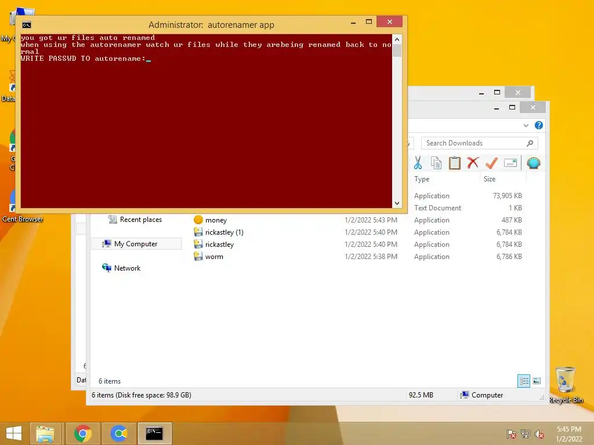
Task: Click the teal shell icon in Explorer toolbar
Action: point(534,163)
